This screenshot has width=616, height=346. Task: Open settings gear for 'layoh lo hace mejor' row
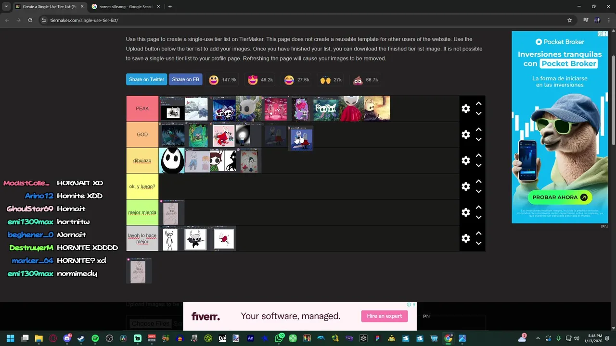465,238
